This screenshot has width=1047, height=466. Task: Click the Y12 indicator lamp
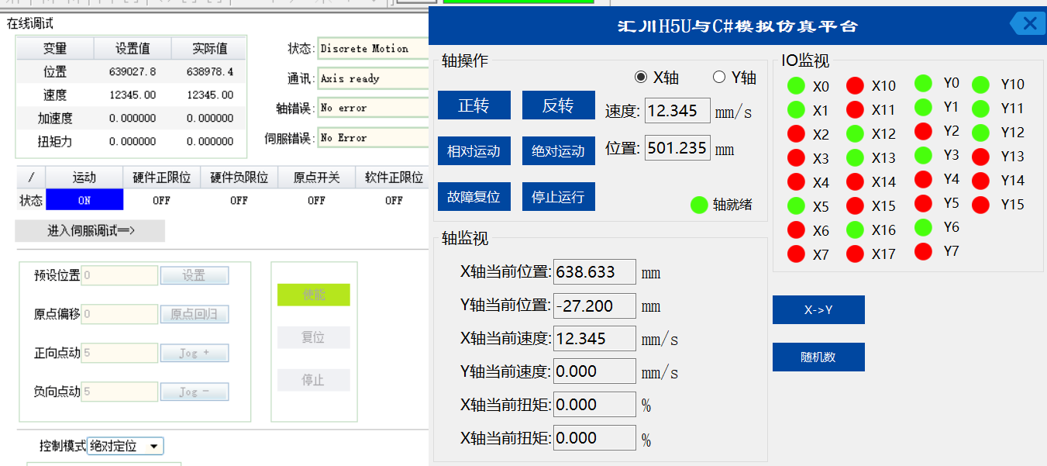(x=980, y=133)
